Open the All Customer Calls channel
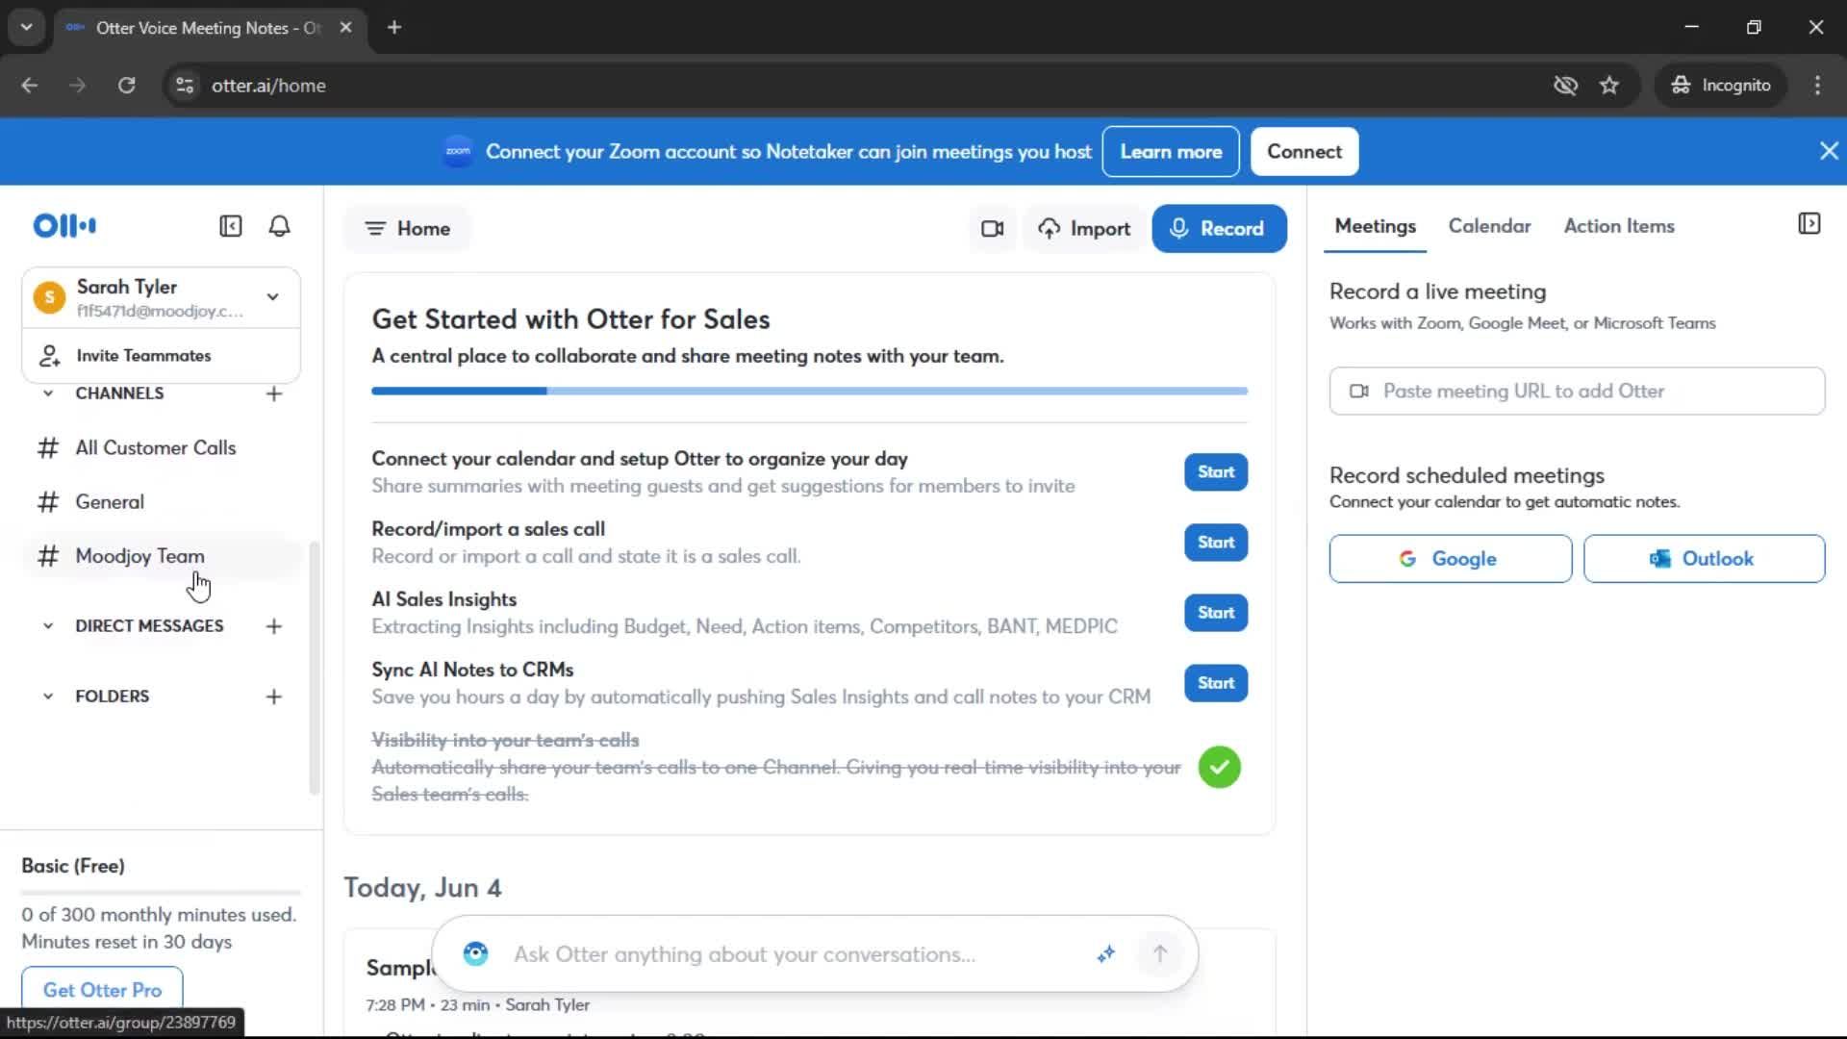This screenshot has height=1039, width=1847. click(162, 447)
